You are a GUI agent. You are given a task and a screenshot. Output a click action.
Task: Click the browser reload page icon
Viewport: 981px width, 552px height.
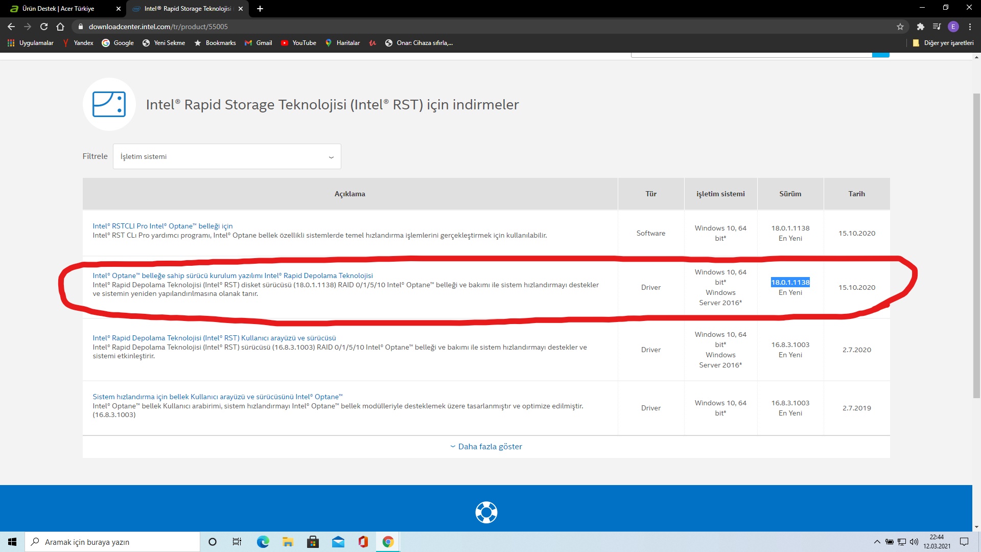[x=44, y=27]
